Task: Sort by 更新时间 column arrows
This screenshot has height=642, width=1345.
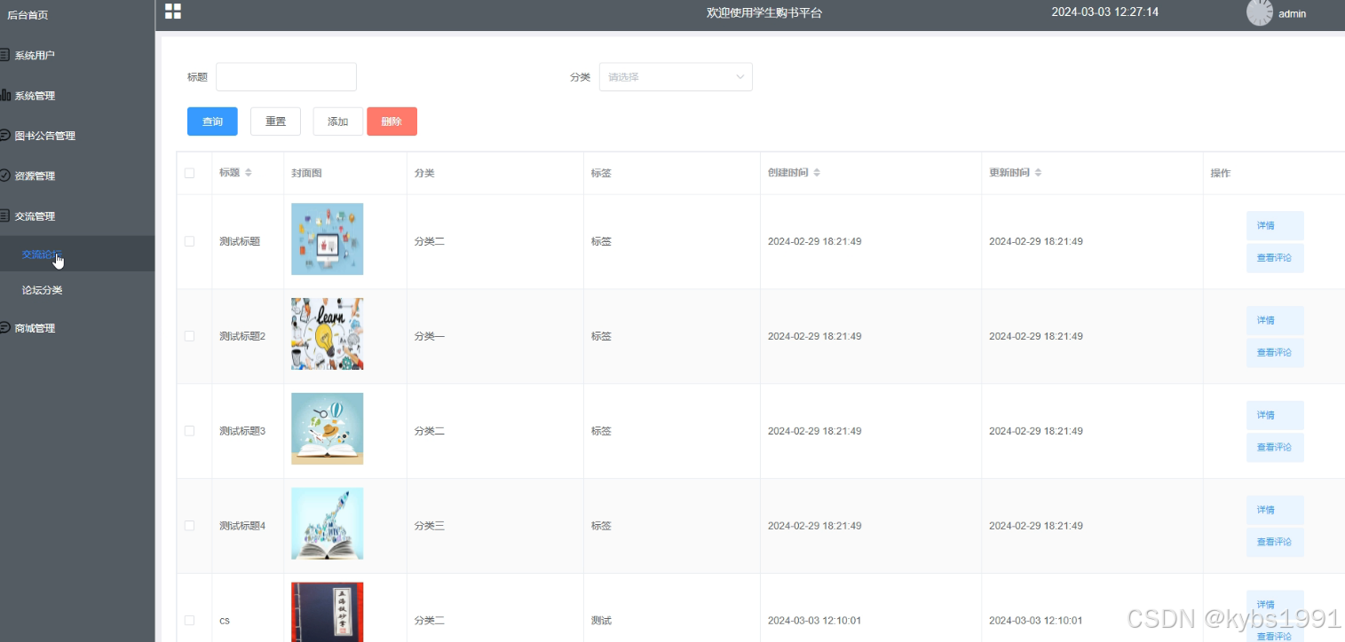Action: pos(1038,173)
